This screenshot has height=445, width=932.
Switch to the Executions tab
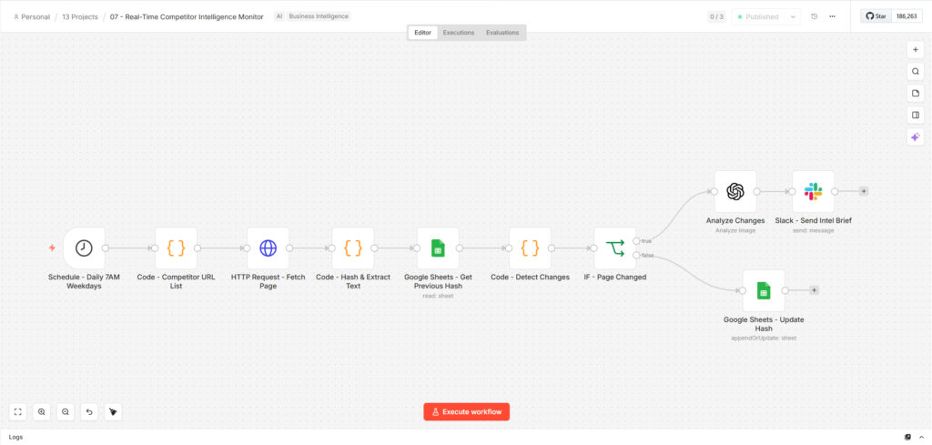(459, 33)
